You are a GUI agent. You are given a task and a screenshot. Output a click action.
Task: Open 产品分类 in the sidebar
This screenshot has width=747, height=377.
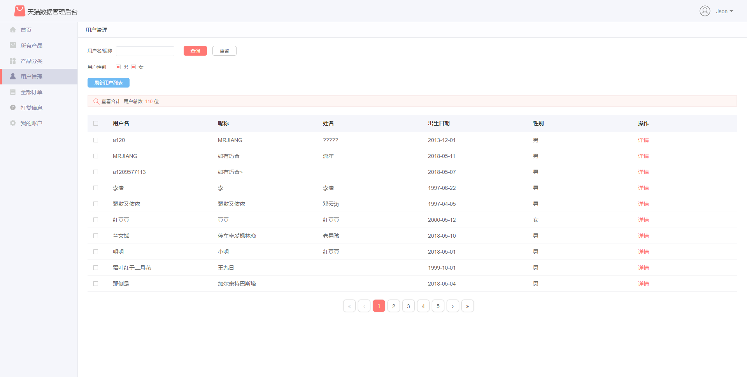click(39, 61)
